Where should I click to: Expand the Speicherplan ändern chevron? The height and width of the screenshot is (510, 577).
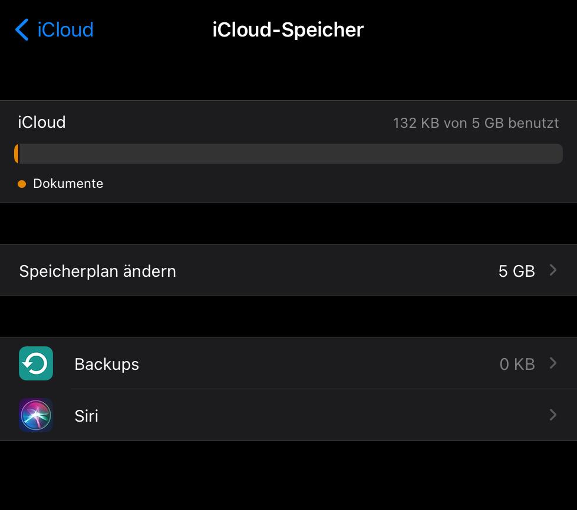[553, 270]
